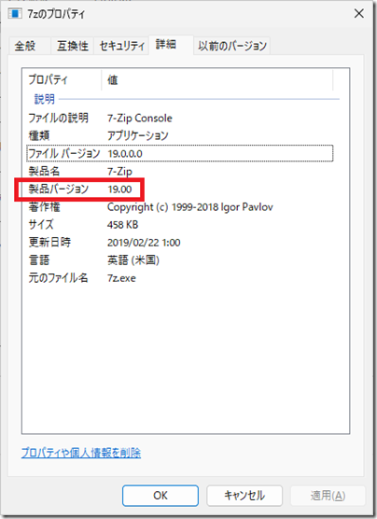
Task: Select the 製品バージョン property row
Action: pos(180,189)
